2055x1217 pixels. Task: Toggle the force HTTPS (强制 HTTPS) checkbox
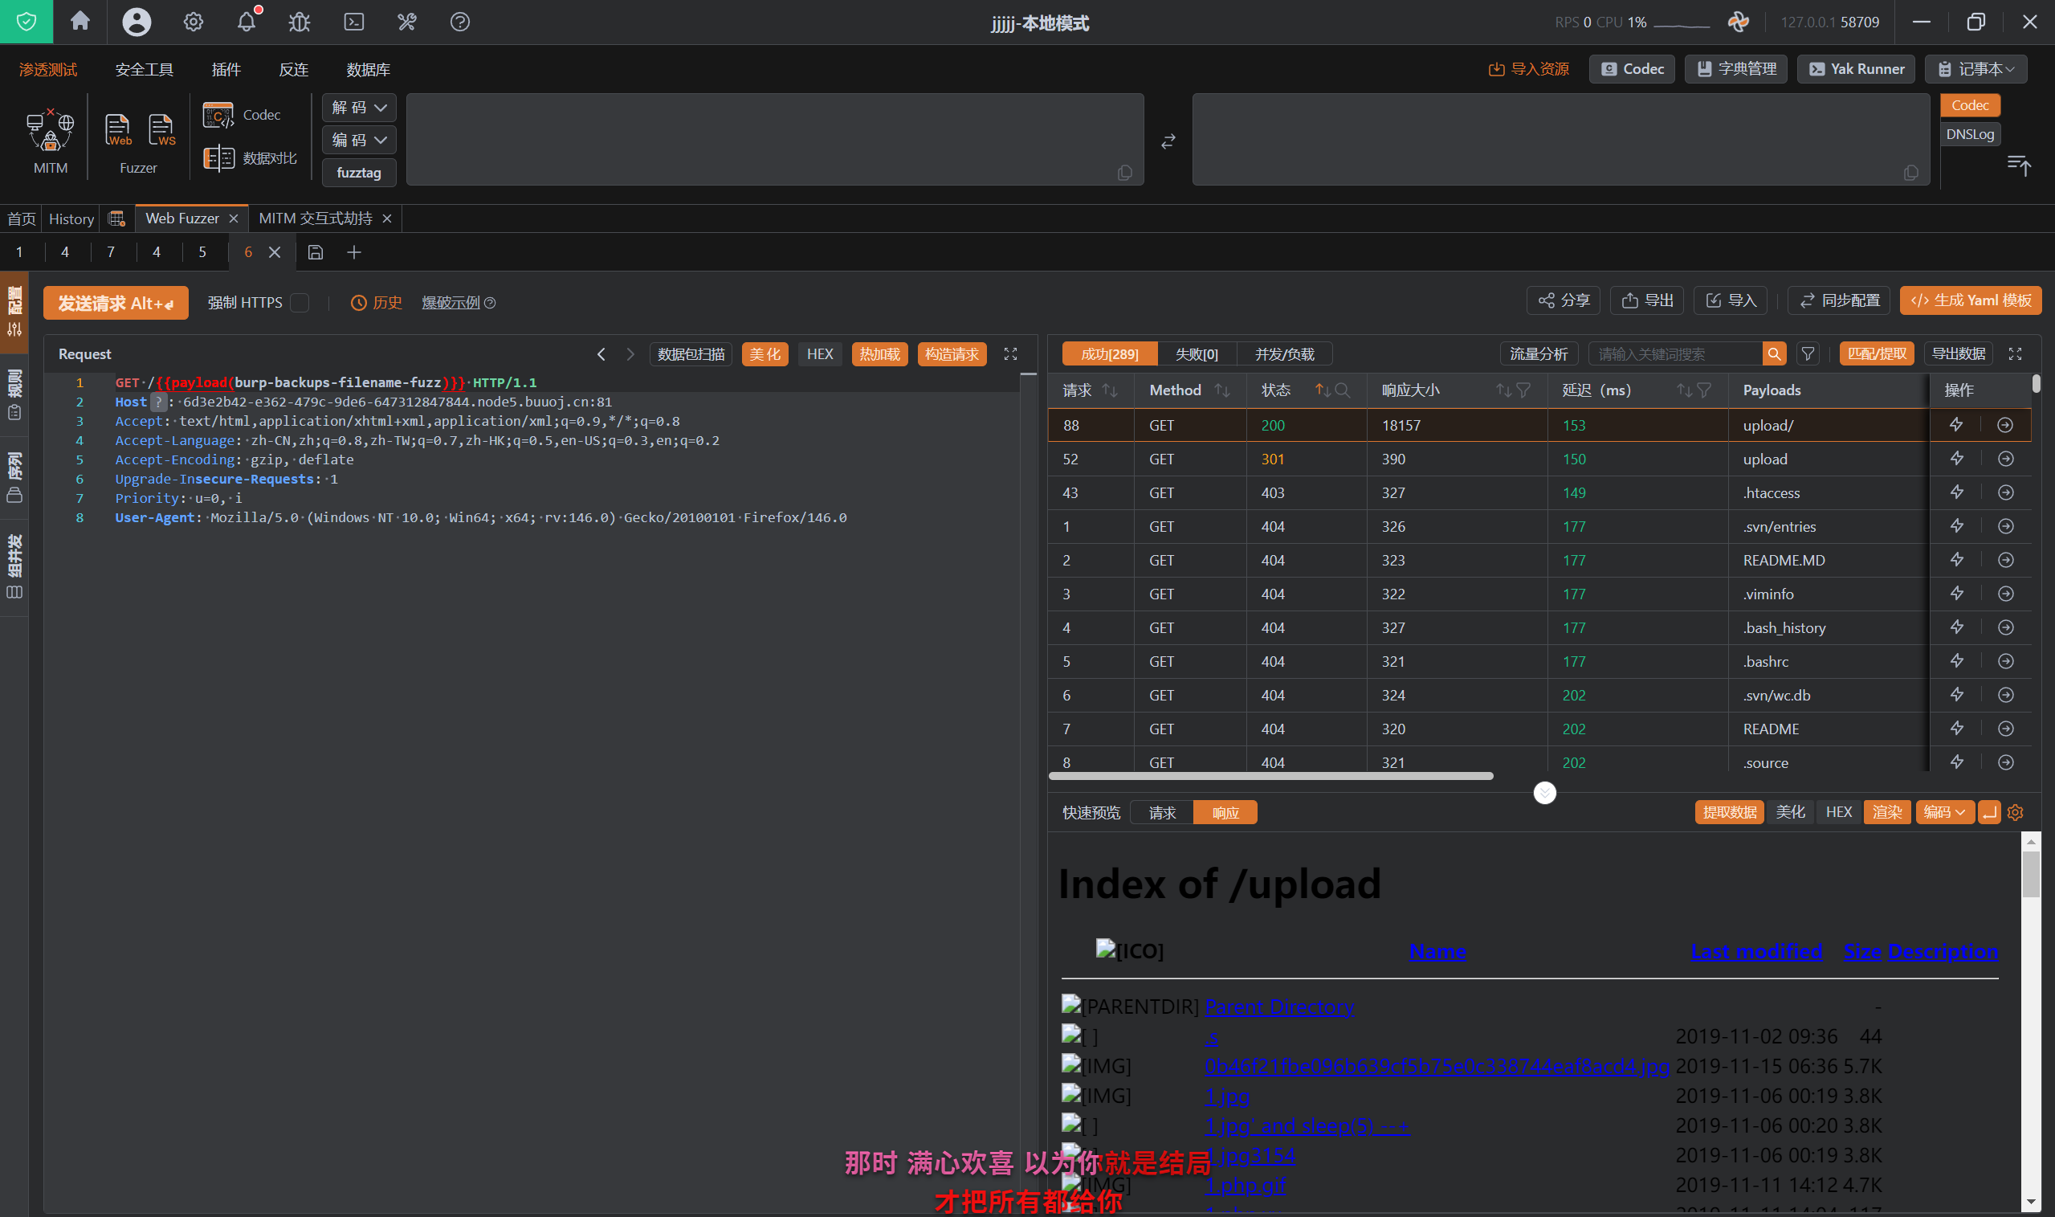pos(300,303)
